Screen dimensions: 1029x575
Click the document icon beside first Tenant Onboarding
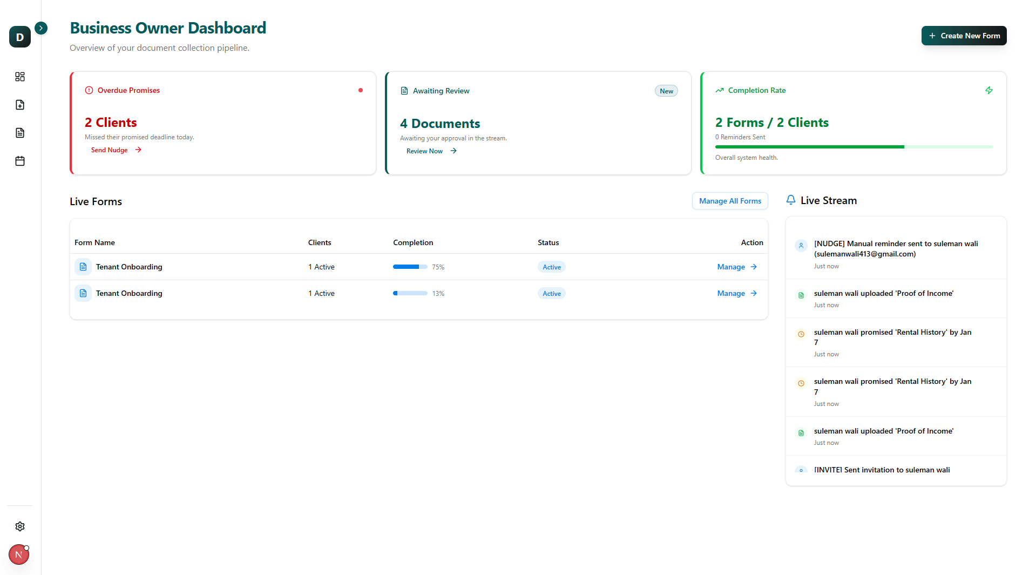[x=83, y=267]
